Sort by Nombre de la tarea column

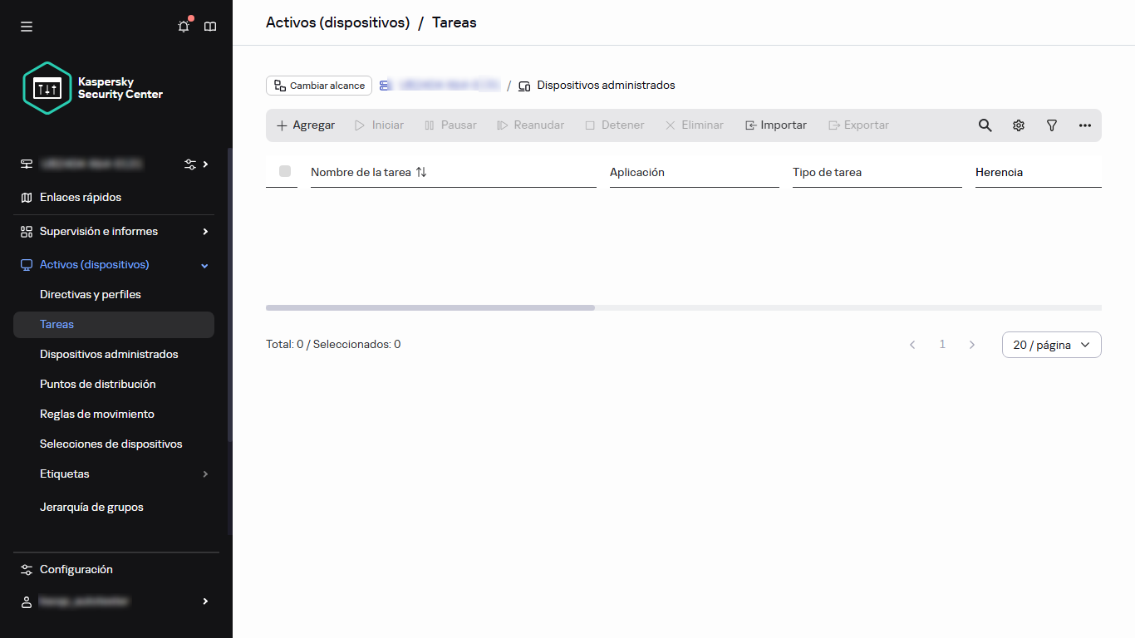click(420, 172)
